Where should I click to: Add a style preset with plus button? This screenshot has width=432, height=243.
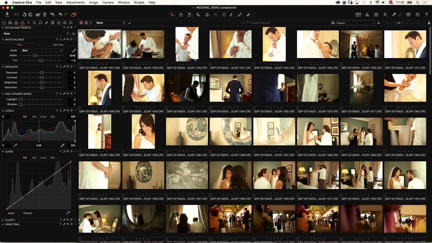point(73,33)
